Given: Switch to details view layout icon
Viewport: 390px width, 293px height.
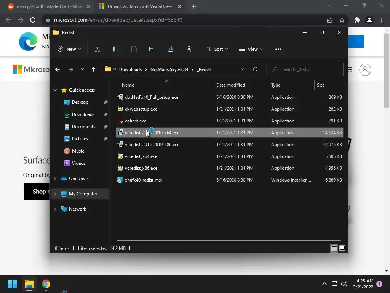Looking at the screenshot, I should coord(334,248).
